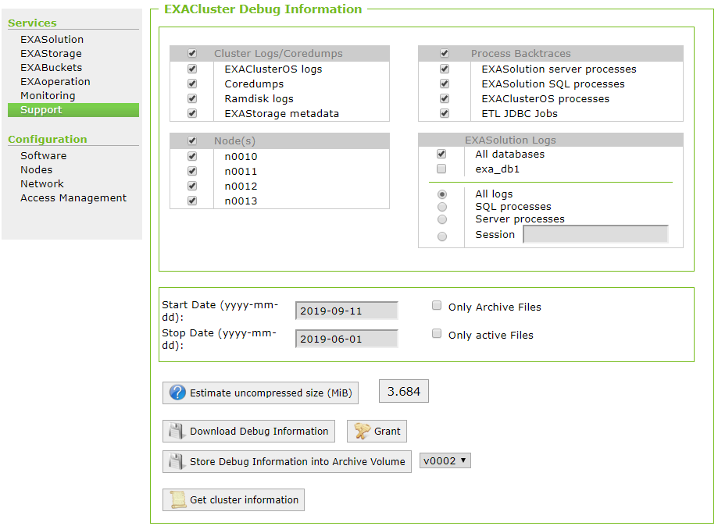Uncheck EXAClusterOS processes checkbox
The height and width of the screenshot is (526, 718).
[x=445, y=99]
